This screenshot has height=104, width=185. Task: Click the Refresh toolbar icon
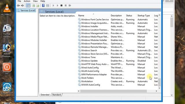[34, 5]
